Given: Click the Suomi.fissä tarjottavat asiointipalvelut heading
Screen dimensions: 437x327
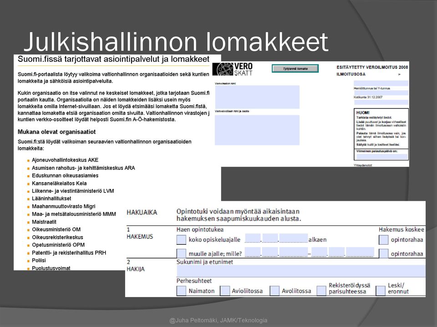Looking at the screenshot, I should pyautogui.click(x=113, y=59).
